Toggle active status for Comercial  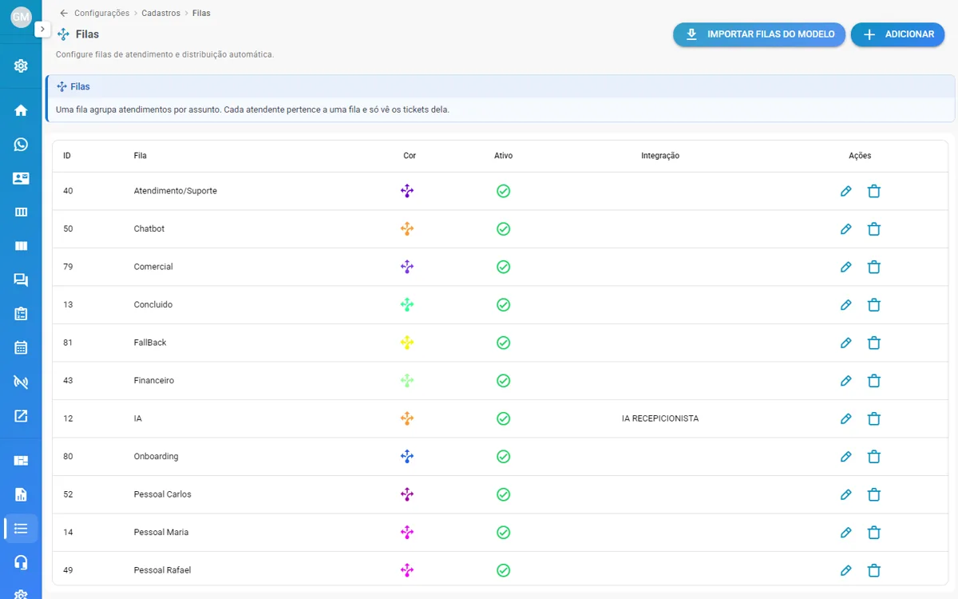tap(503, 267)
